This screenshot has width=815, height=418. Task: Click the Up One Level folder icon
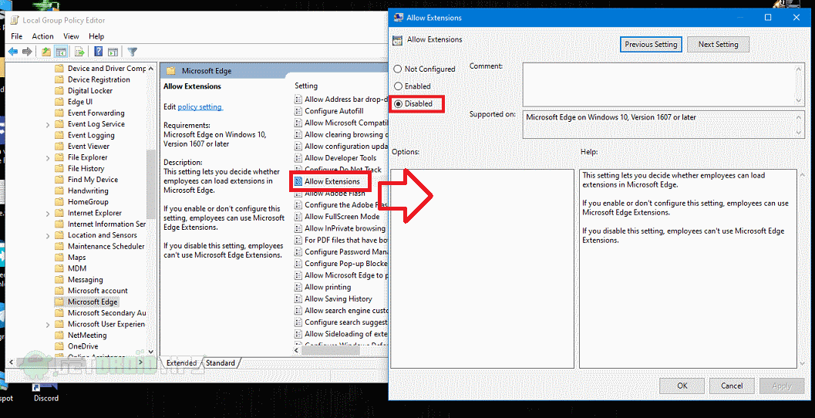pyautogui.click(x=46, y=52)
